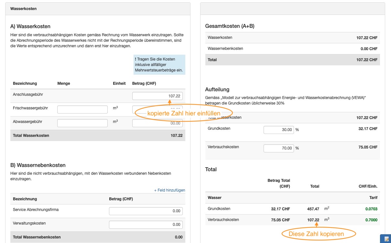Focus the Anschlussgebühr Betrag field

157,96
